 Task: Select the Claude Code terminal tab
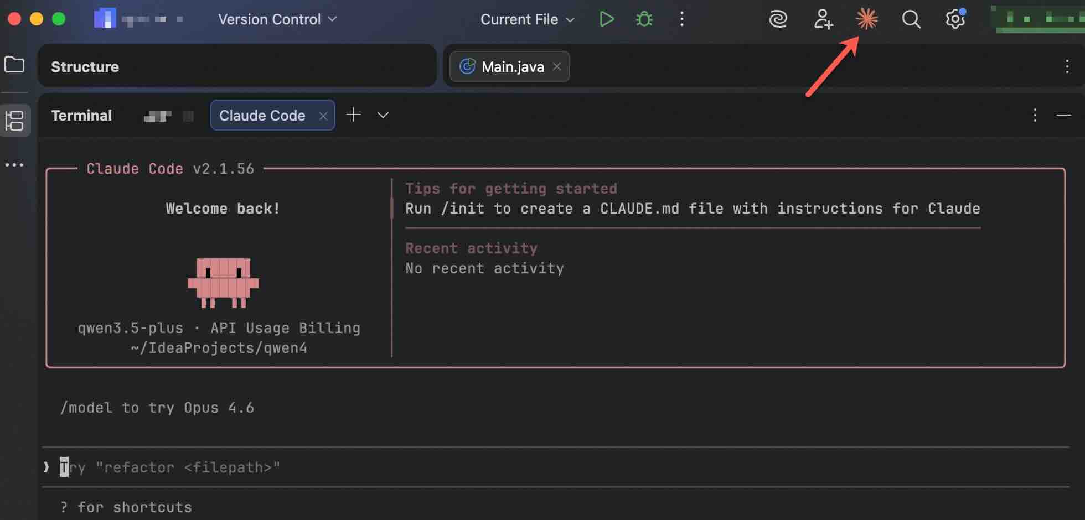pyautogui.click(x=262, y=115)
